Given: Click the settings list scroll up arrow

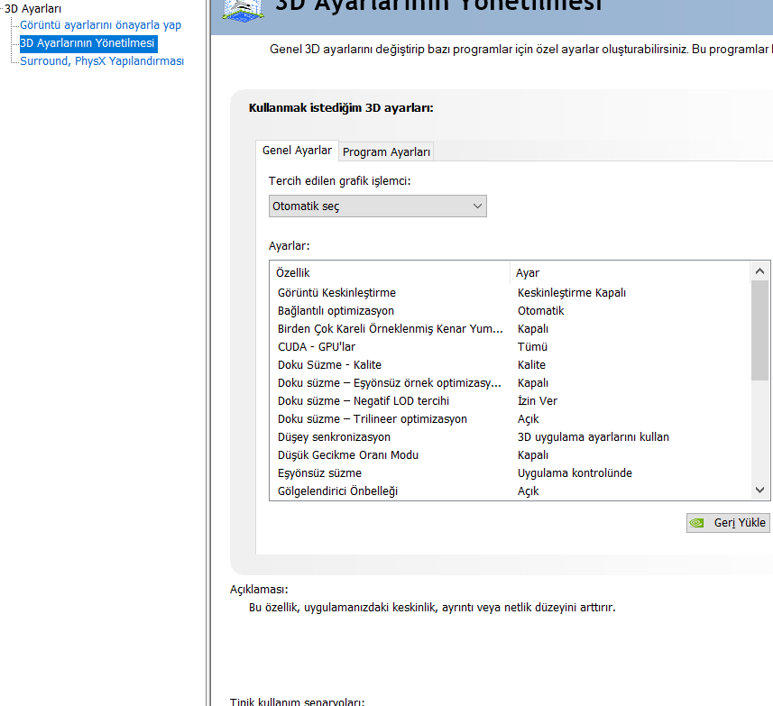Looking at the screenshot, I should (x=759, y=271).
